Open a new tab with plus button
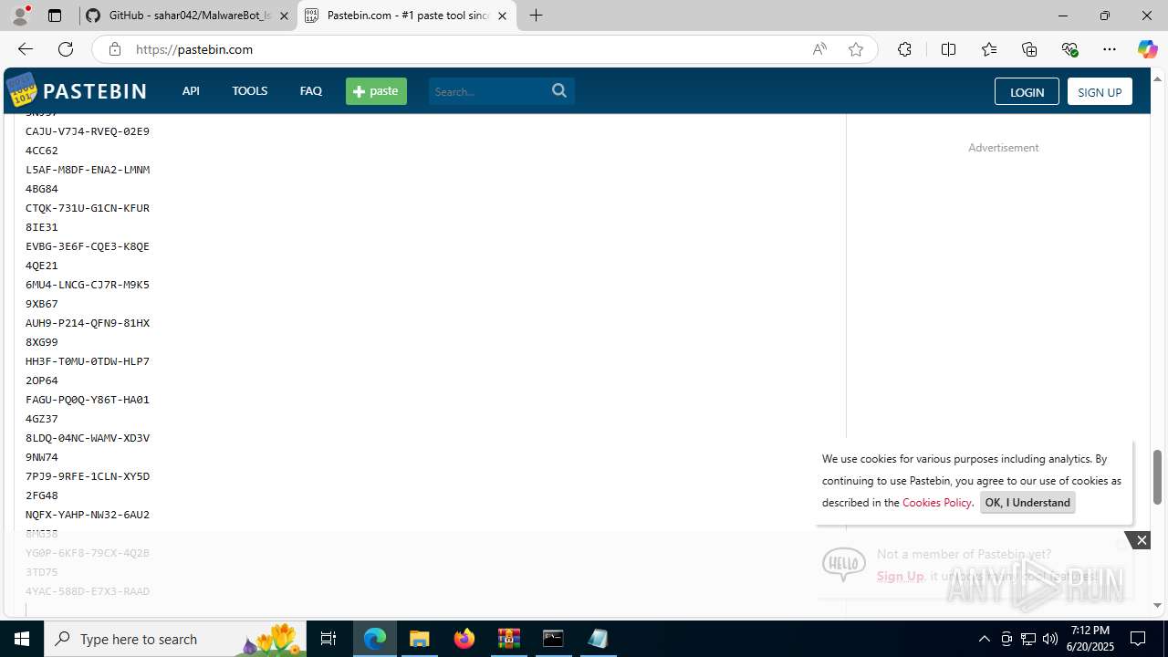This screenshot has height=657, width=1168. pyautogui.click(x=536, y=16)
